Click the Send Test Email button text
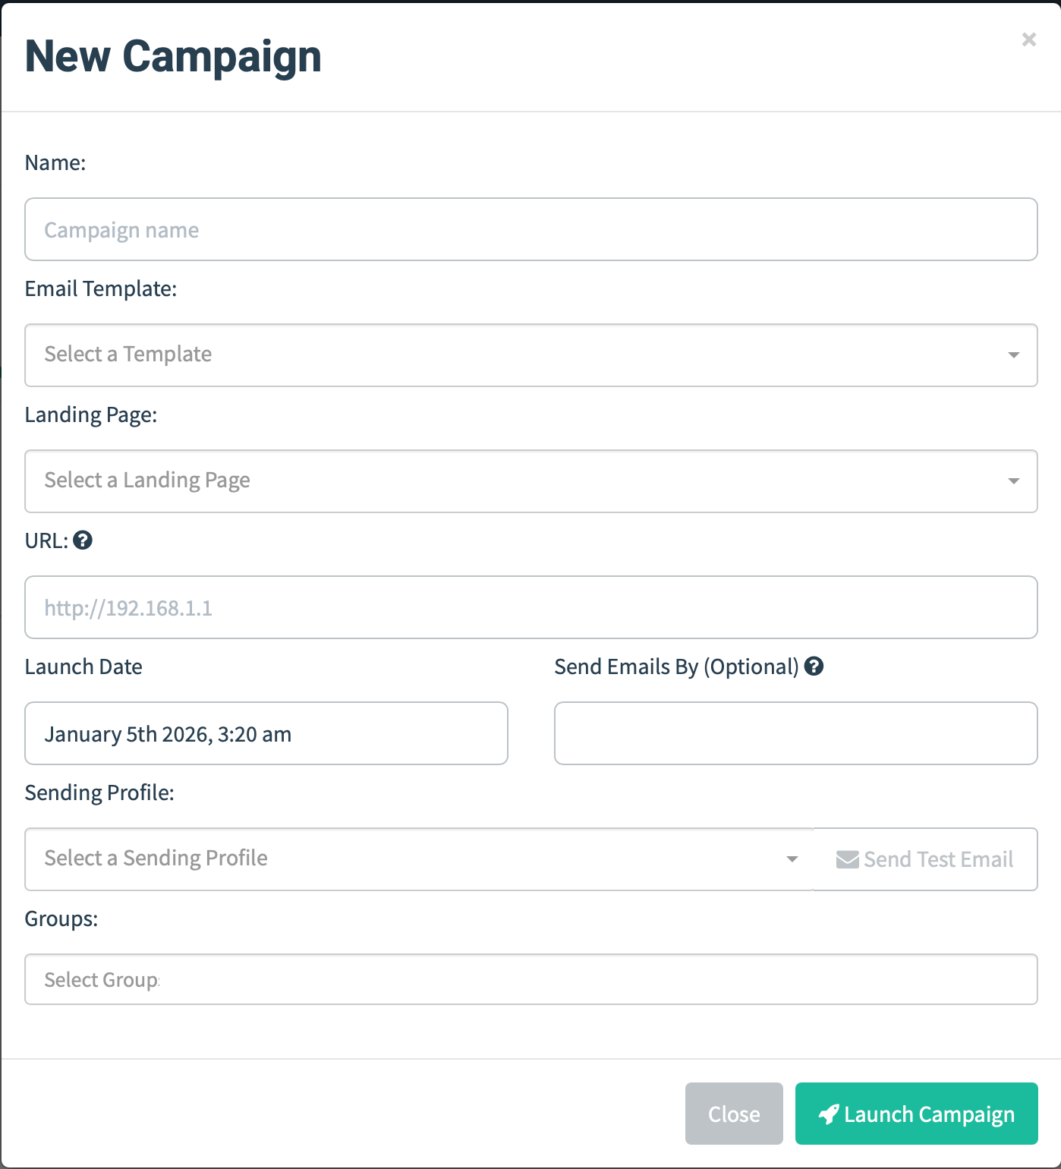 938,859
